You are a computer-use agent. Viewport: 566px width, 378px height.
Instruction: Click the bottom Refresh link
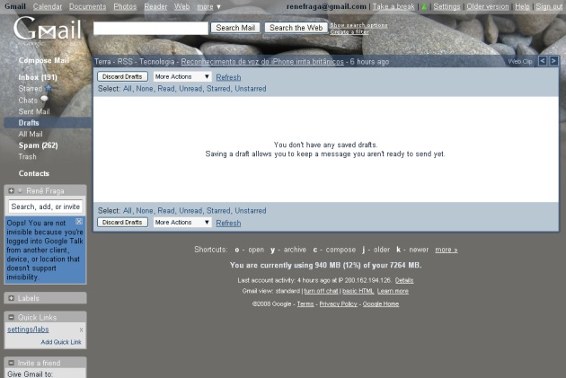(x=228, y=223)
